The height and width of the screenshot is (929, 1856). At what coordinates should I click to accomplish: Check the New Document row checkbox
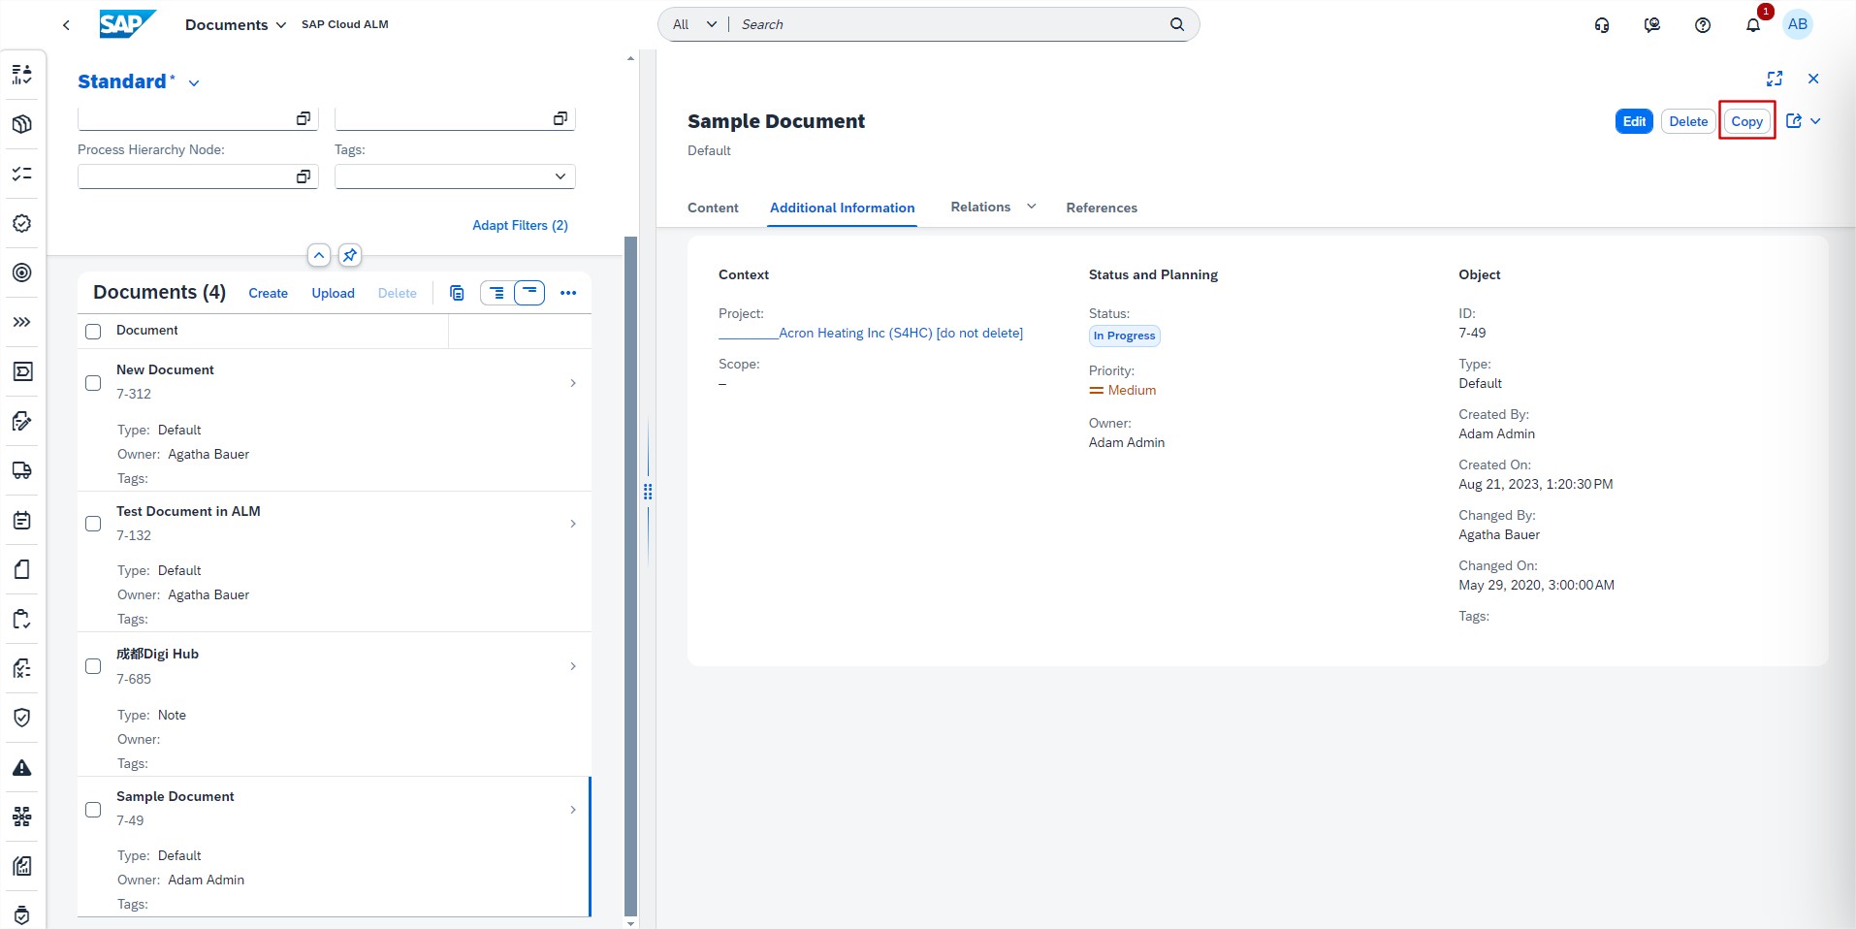[93, 383]
